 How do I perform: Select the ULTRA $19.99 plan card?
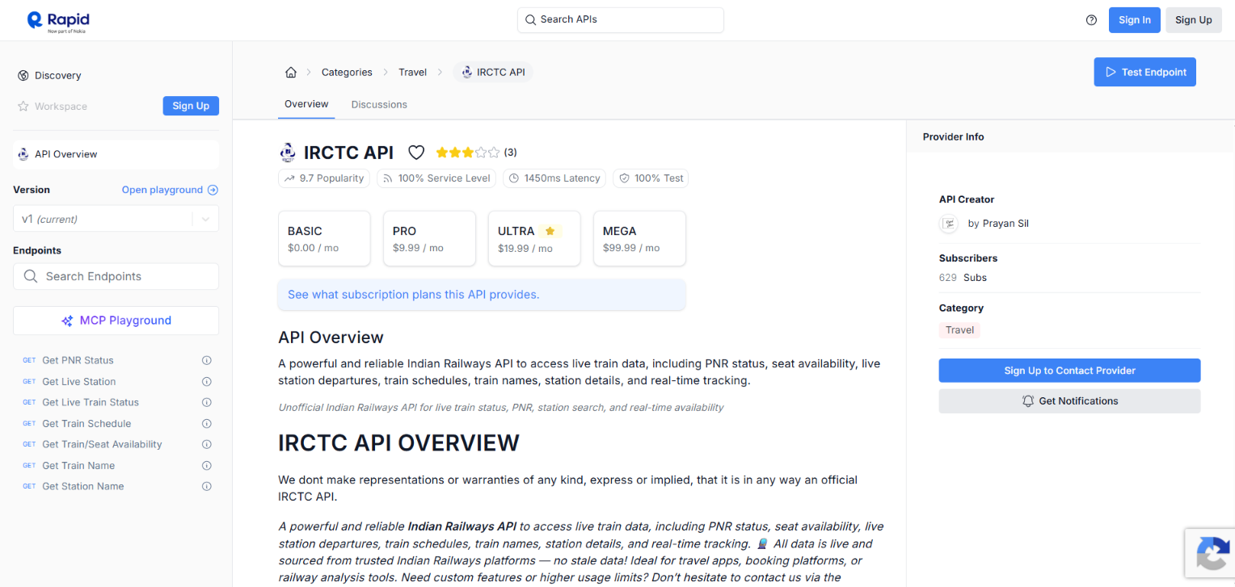(534, 238)
